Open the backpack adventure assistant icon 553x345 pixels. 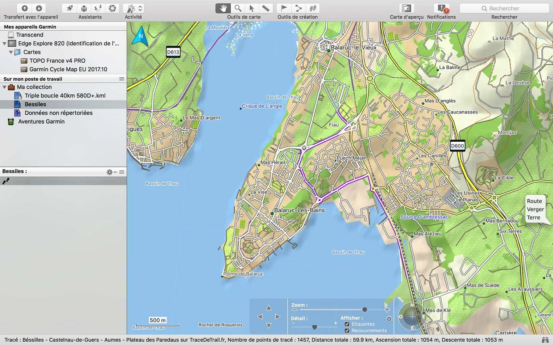tap(84, 8)
